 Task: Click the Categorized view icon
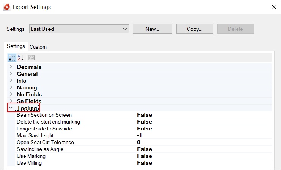tap(12, 58)
